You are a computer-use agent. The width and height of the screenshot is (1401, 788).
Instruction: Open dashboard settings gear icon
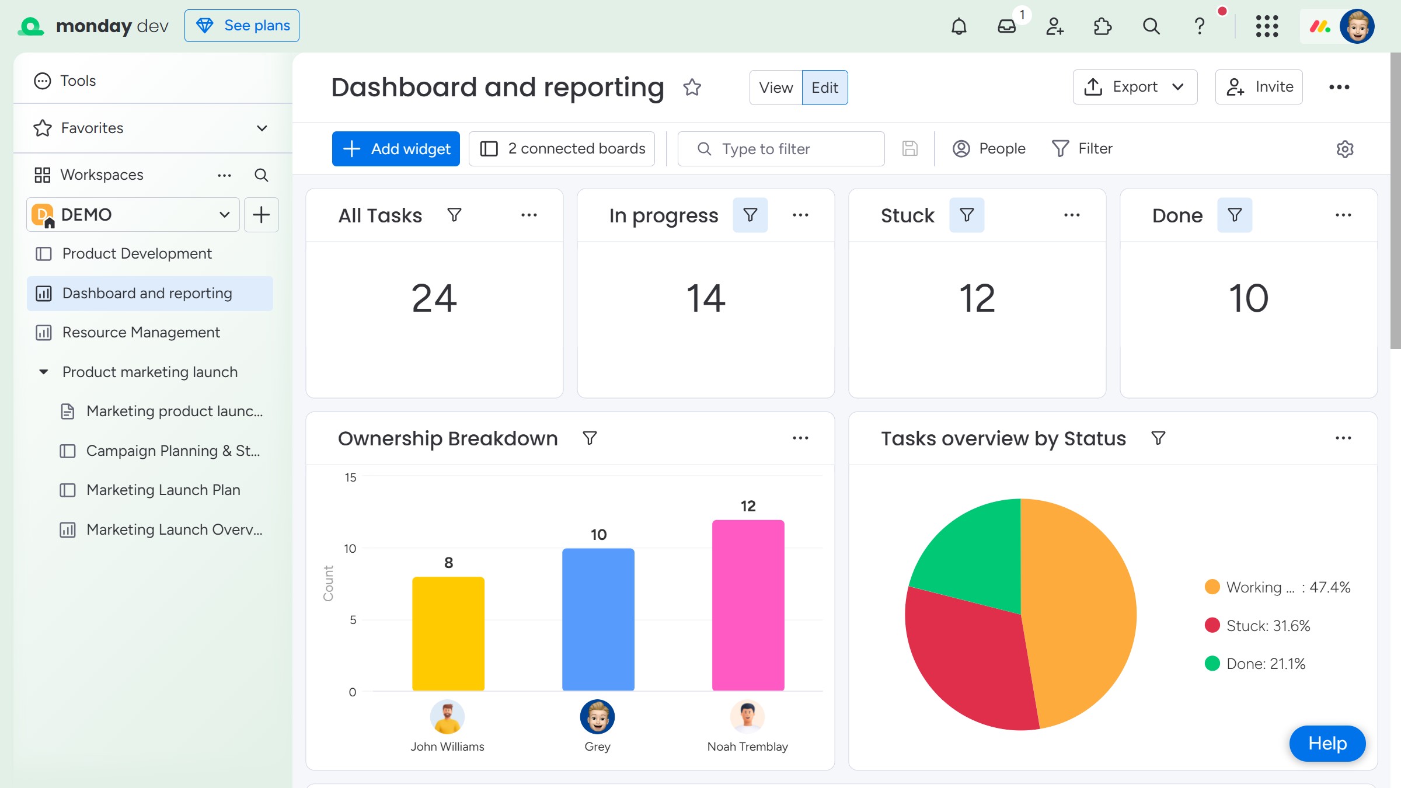1345,149
